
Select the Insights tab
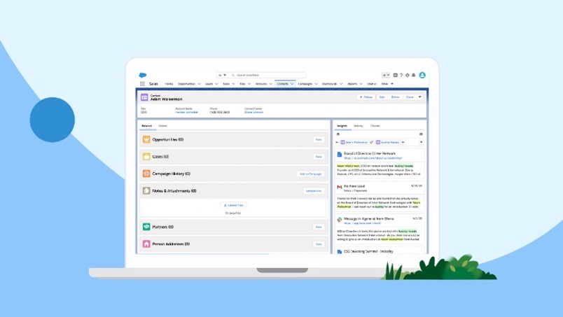[x=342, y=126]
